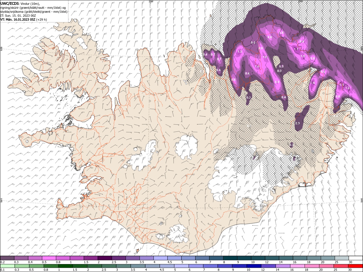Screen dimensions: 363x272
Task: Select the '1.4' snowfall value label
Action: [x=313, y=83]
